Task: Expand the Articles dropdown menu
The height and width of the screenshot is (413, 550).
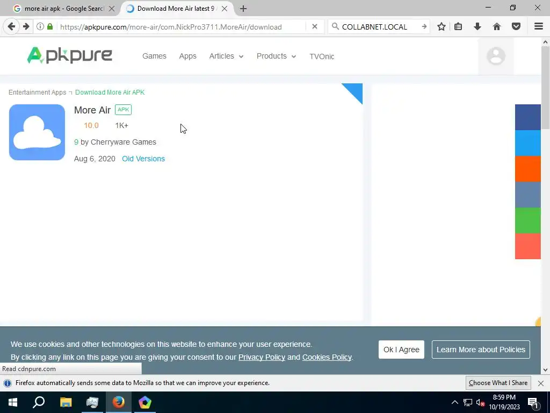Action: point(226,56)
